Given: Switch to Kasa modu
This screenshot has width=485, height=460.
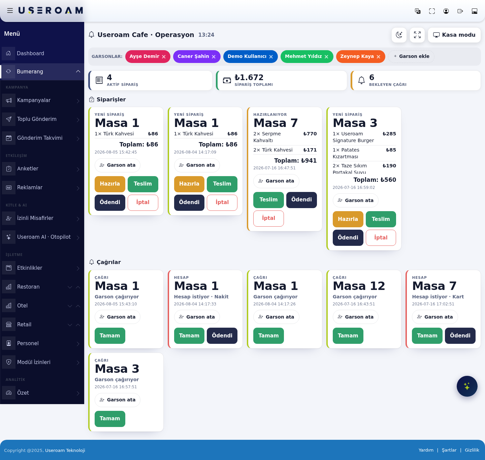Looking at the screenshot, I should (x=454, y=35).
